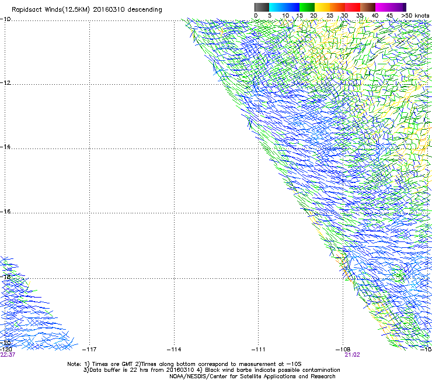This screenshot has height=380, width=432.
Task: Click the -114 longitude axis label
Action: [174, 350]
